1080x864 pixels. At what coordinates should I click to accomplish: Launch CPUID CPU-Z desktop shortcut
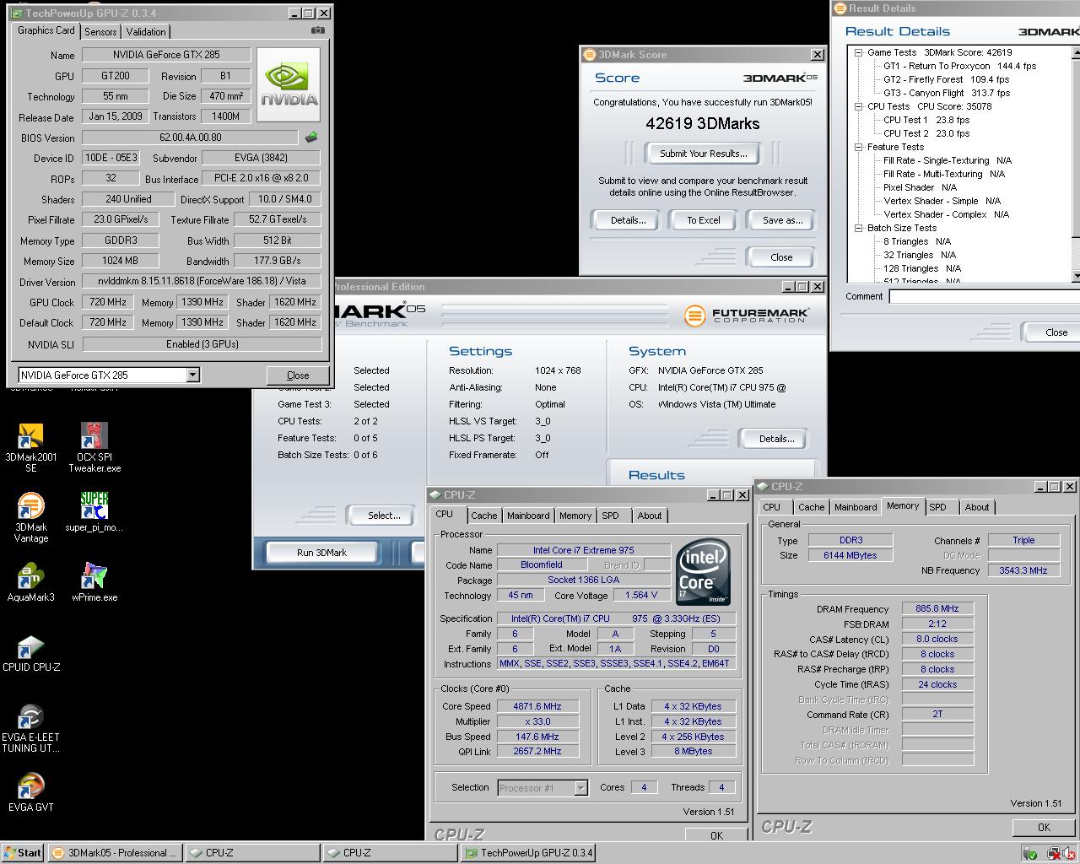pyautogui.click(x=31, y=653)
